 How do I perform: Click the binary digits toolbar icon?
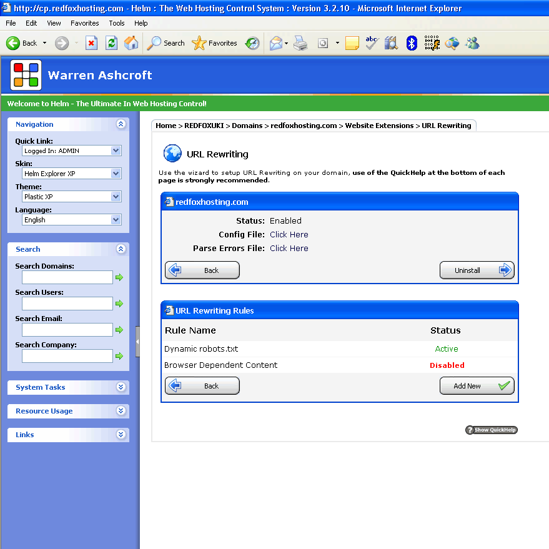click(x=432, y=42)
